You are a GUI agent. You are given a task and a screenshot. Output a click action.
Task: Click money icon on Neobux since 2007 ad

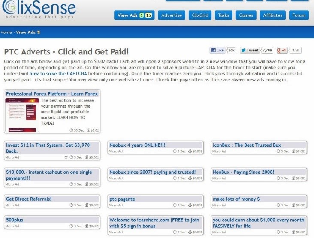(x=190, y=178)
